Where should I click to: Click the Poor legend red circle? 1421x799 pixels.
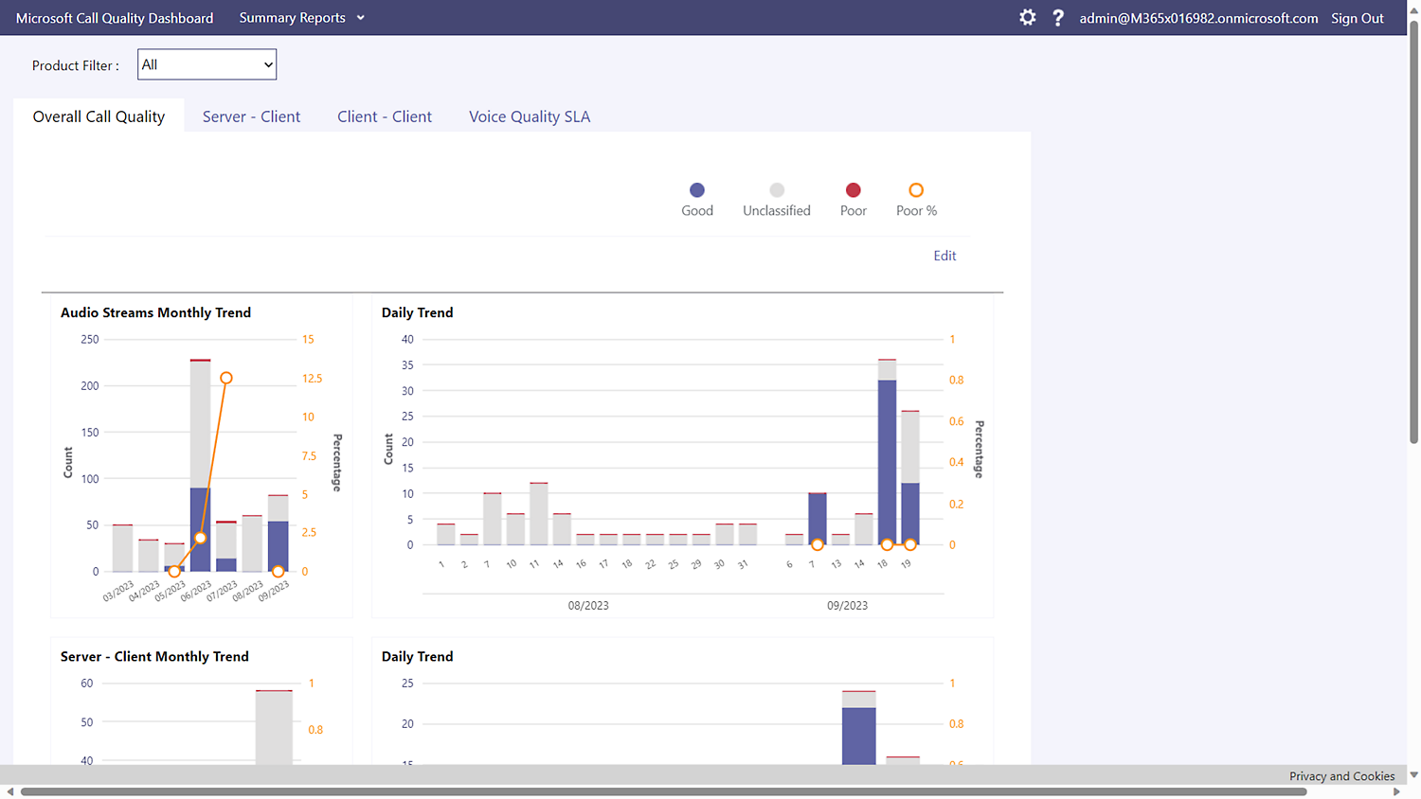[854, 190]
